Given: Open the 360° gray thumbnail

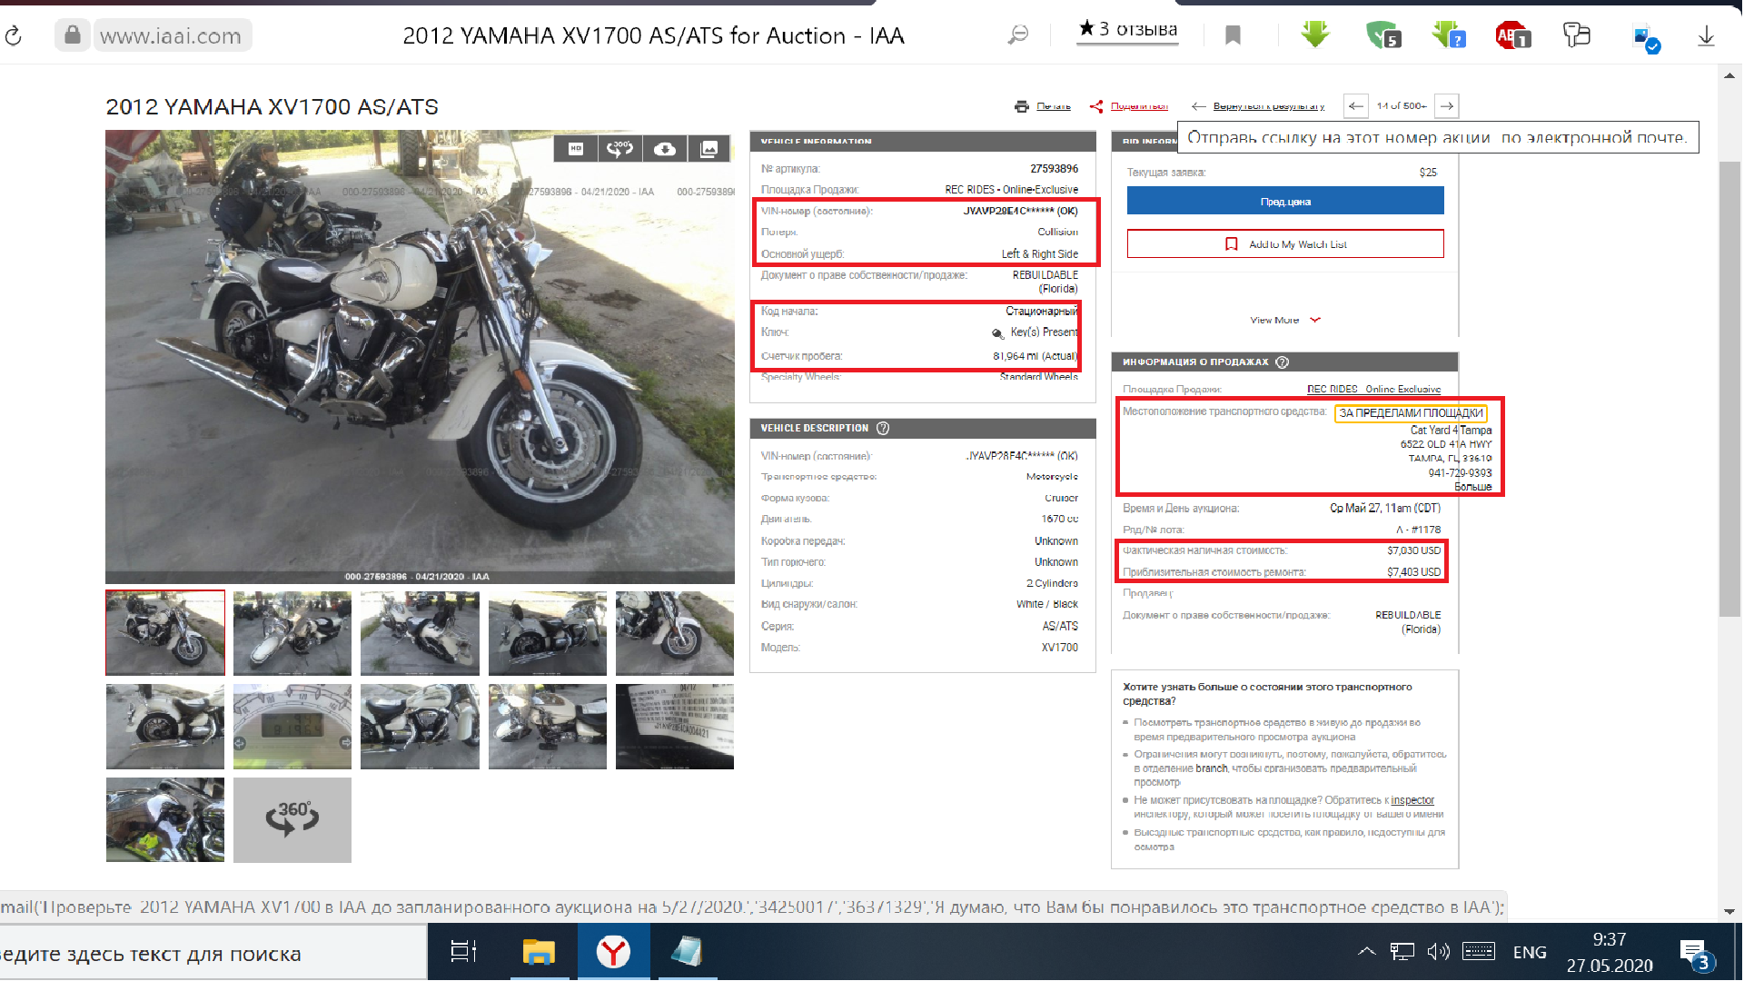Looking at the screenshot, I should point(292,820).
